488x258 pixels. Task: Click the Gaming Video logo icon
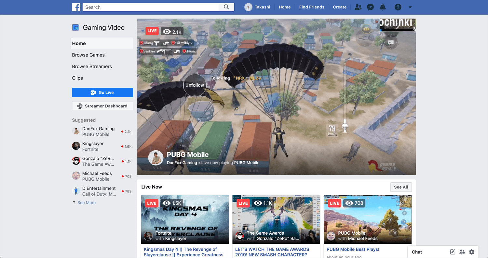(75, 28)
